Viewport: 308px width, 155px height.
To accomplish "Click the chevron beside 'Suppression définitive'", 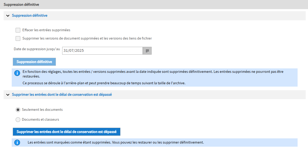I will [8, 16].
